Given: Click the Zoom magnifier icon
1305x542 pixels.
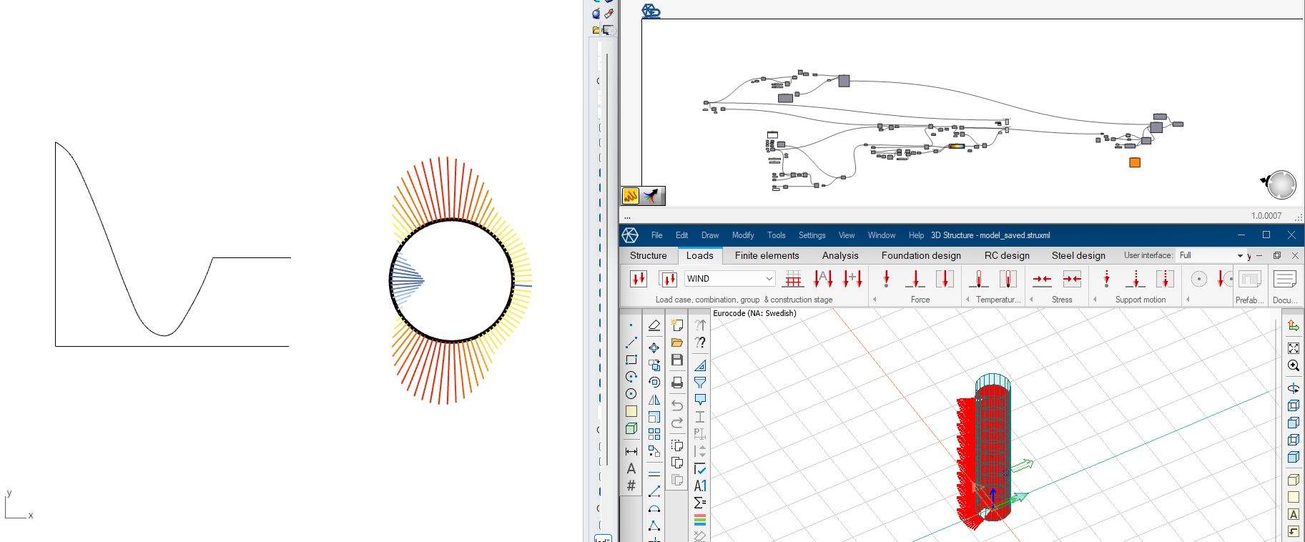Looking at the screenshot, I should pos(1294,365).
